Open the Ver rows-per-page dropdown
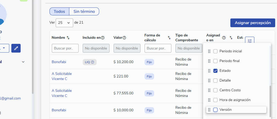The height and width of the screenshot is (119, 277). [64, 23]
